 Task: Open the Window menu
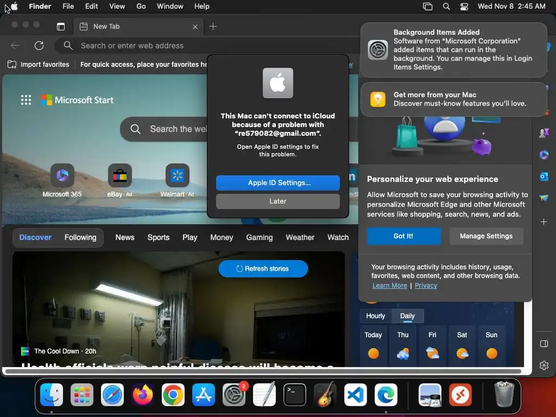coord(170,7)
